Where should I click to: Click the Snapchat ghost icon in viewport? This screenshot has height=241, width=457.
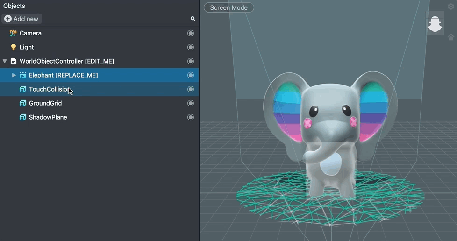click(435, 23)
